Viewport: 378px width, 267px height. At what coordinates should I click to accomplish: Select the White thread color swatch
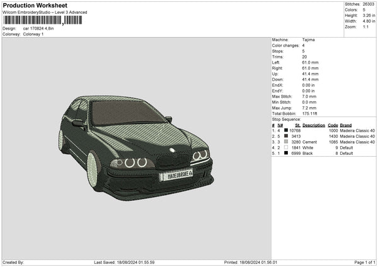tap(286, 147)
